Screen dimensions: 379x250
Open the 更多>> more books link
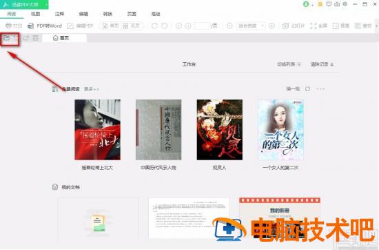(92, 89)
